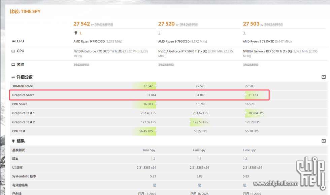330x195 pixels.
Task: Click the Graphics Score row label
Action: (23, 95)
